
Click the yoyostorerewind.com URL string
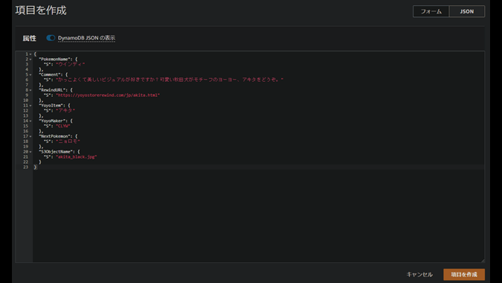tap(108, 95)
